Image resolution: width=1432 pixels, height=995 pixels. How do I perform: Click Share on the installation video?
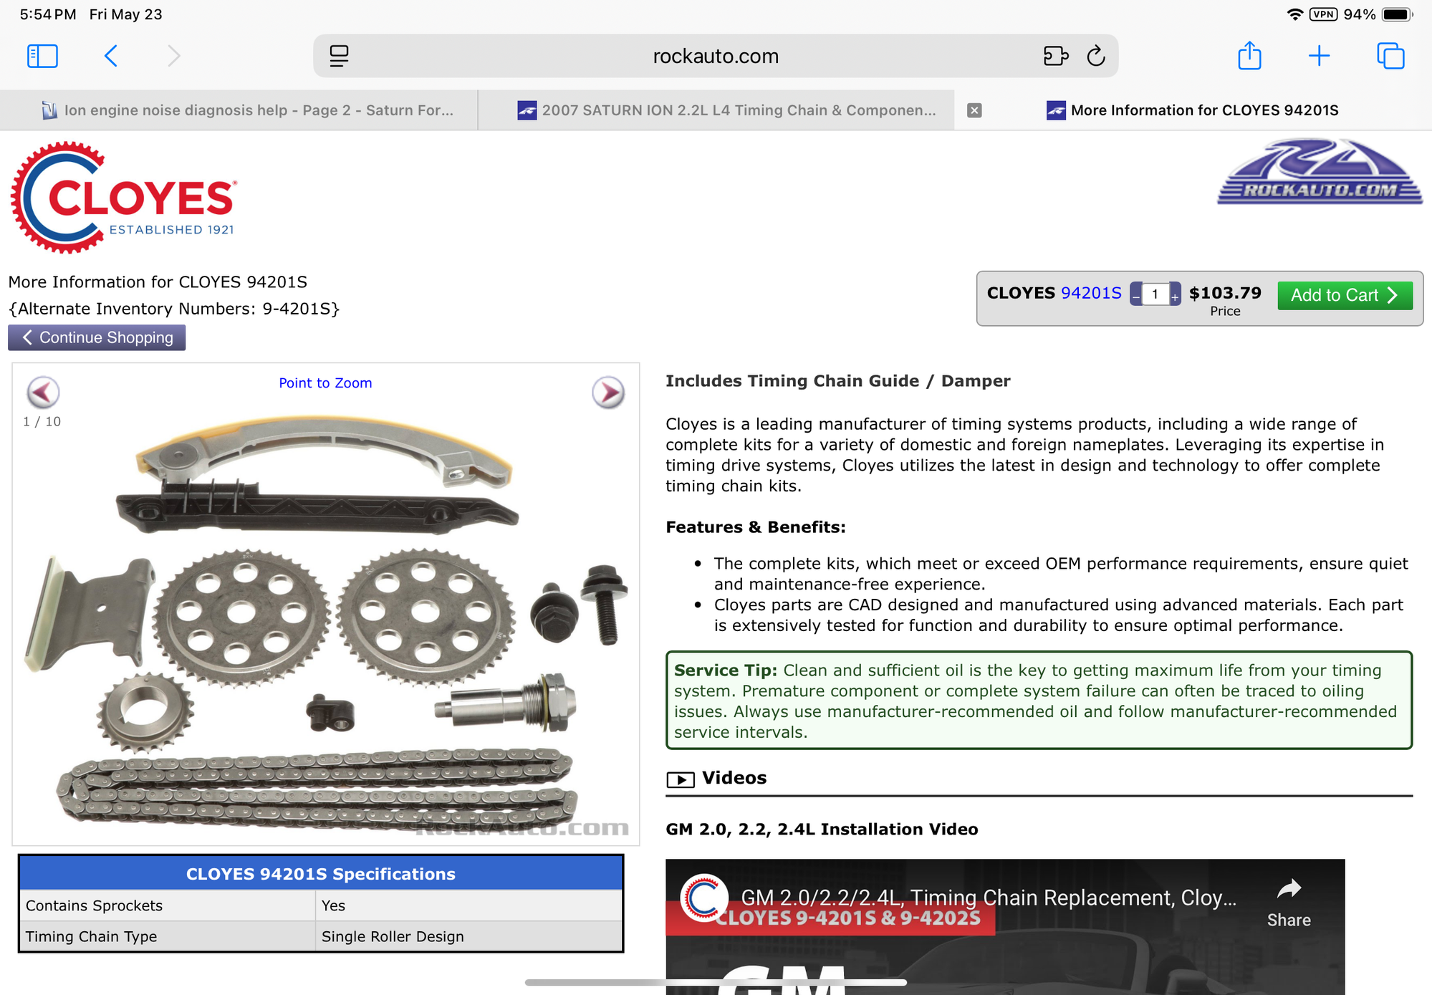[x=1288, y=903]
